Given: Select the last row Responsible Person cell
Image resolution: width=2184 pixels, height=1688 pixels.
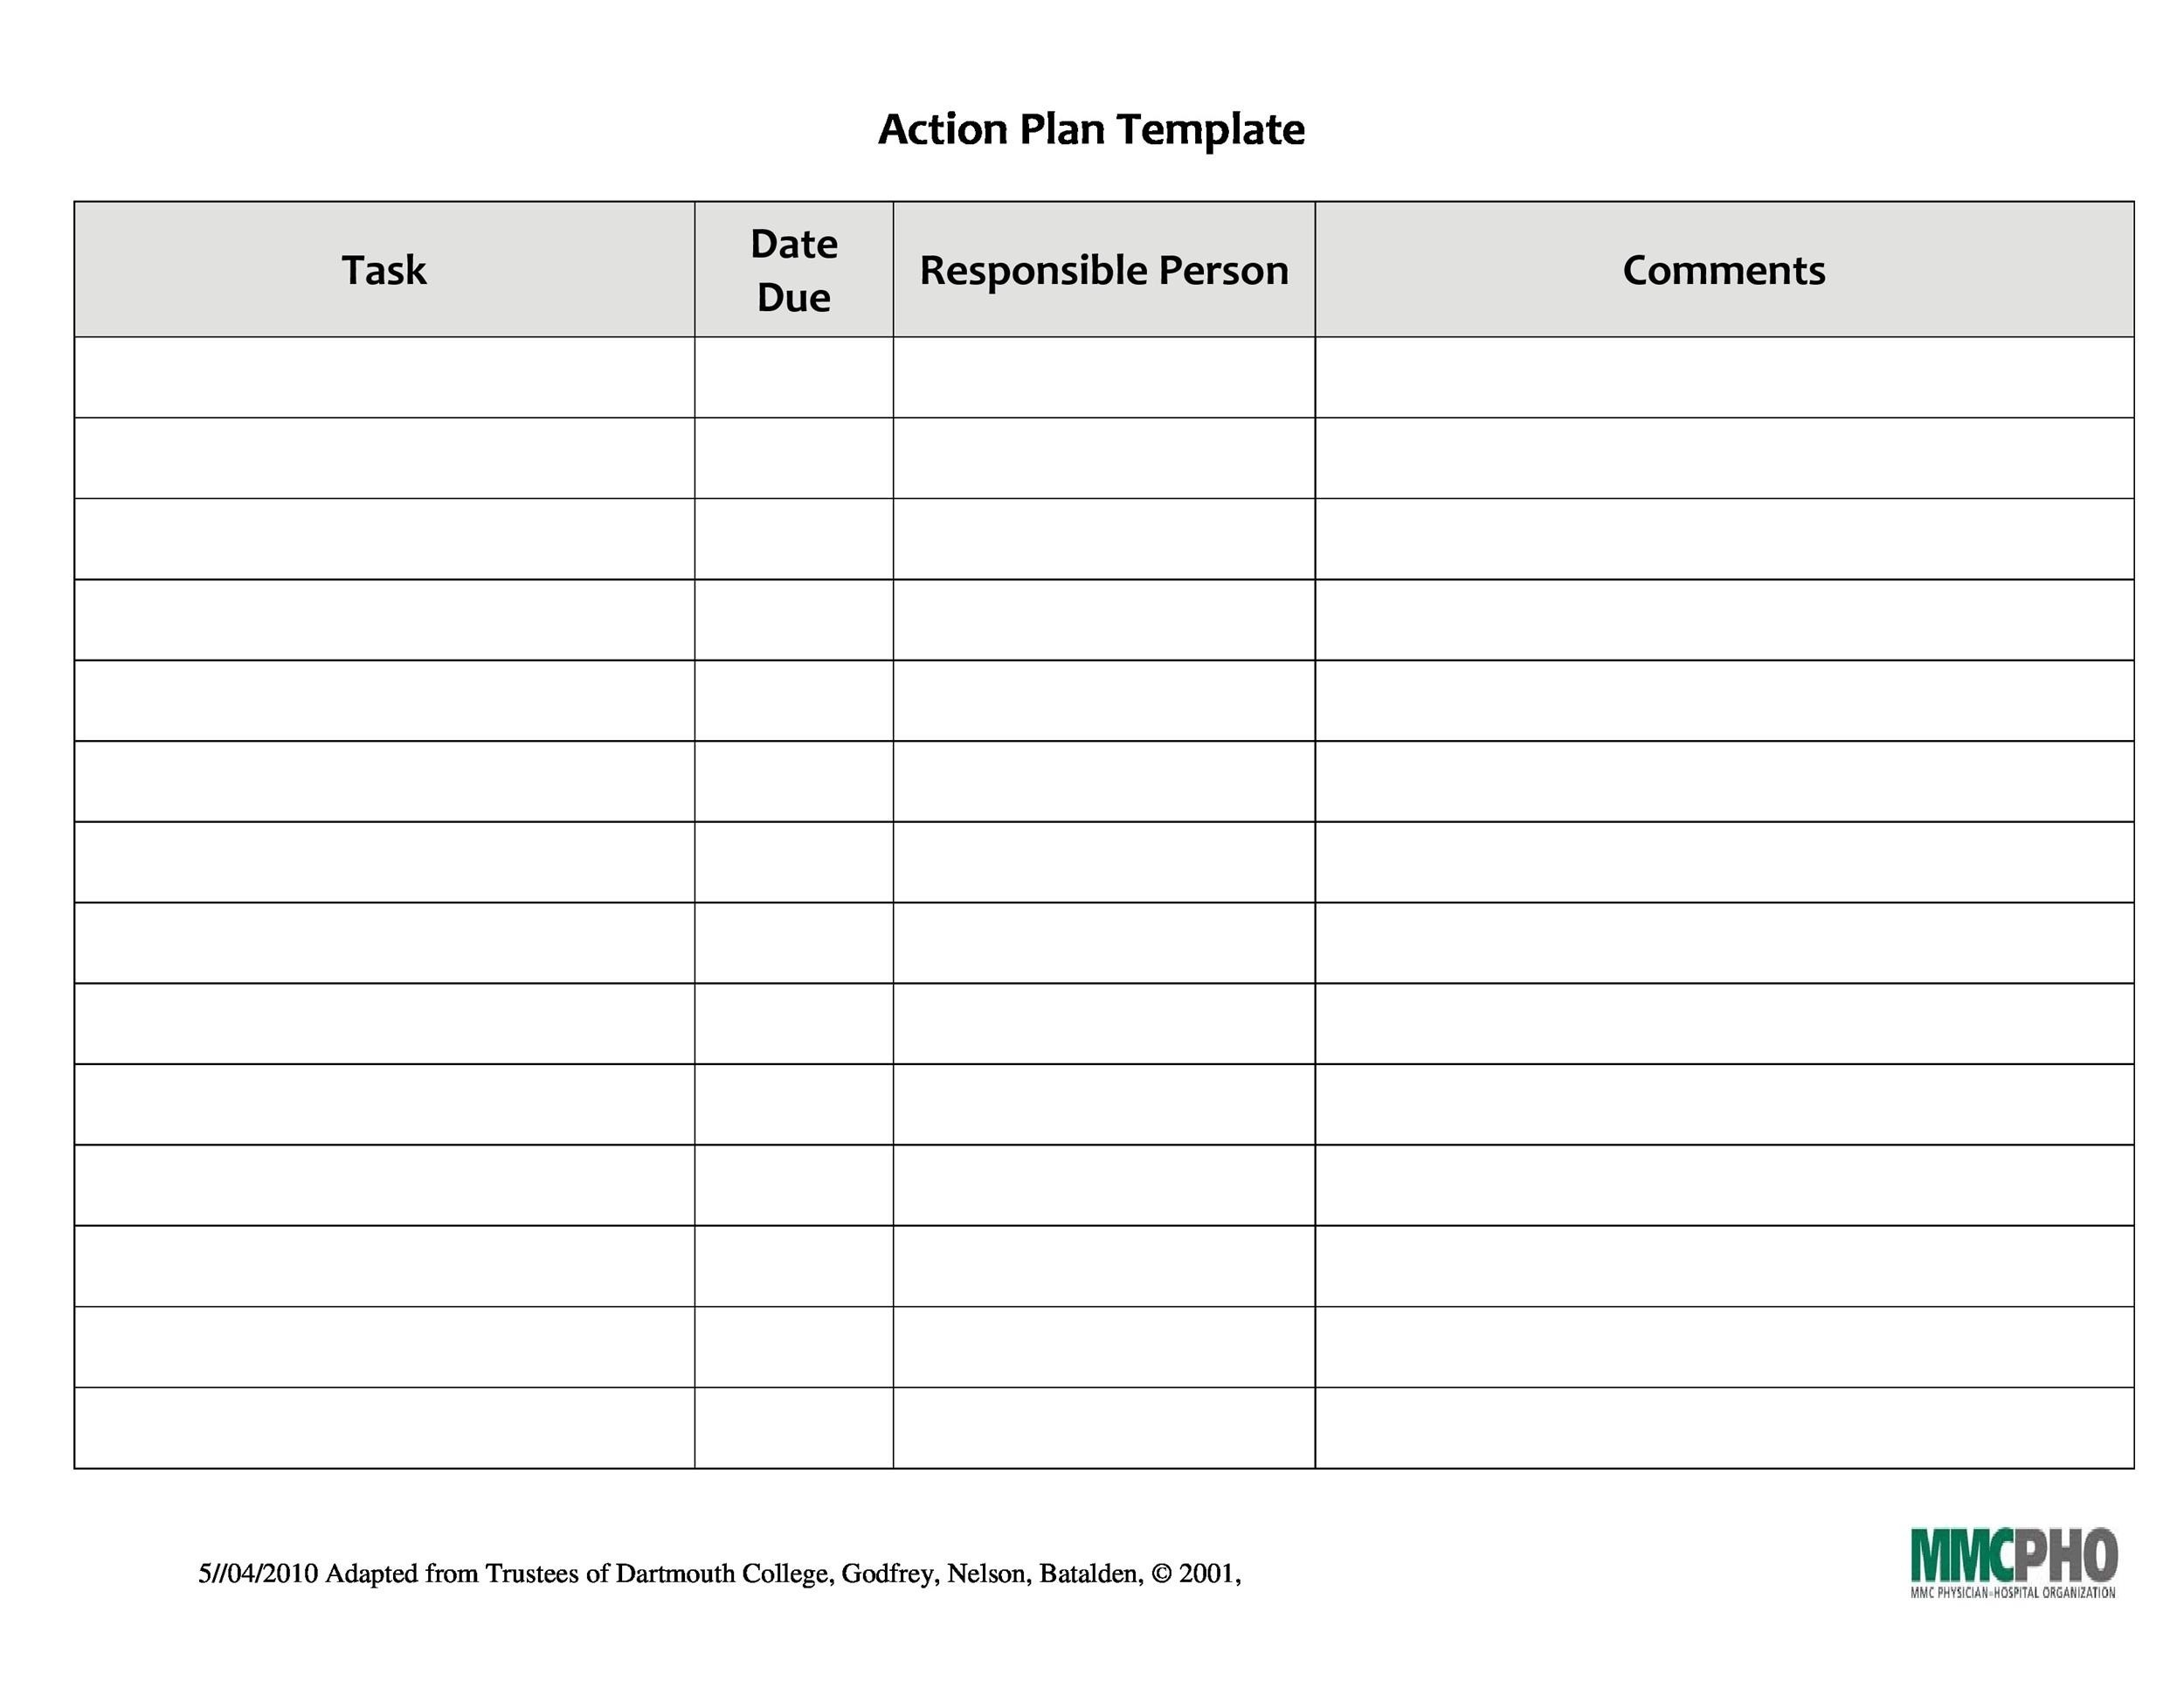Looking at the screenshot, I should pyautogui.click(x=1103, y=1427).
